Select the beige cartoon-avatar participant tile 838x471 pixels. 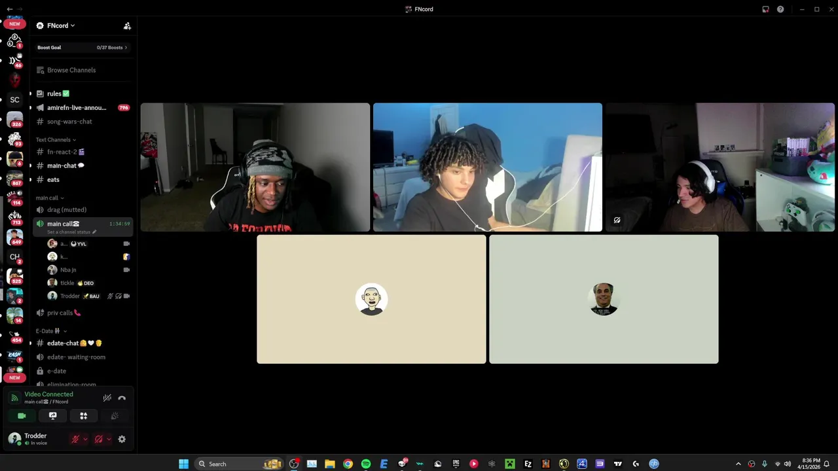tap(371, 300)
